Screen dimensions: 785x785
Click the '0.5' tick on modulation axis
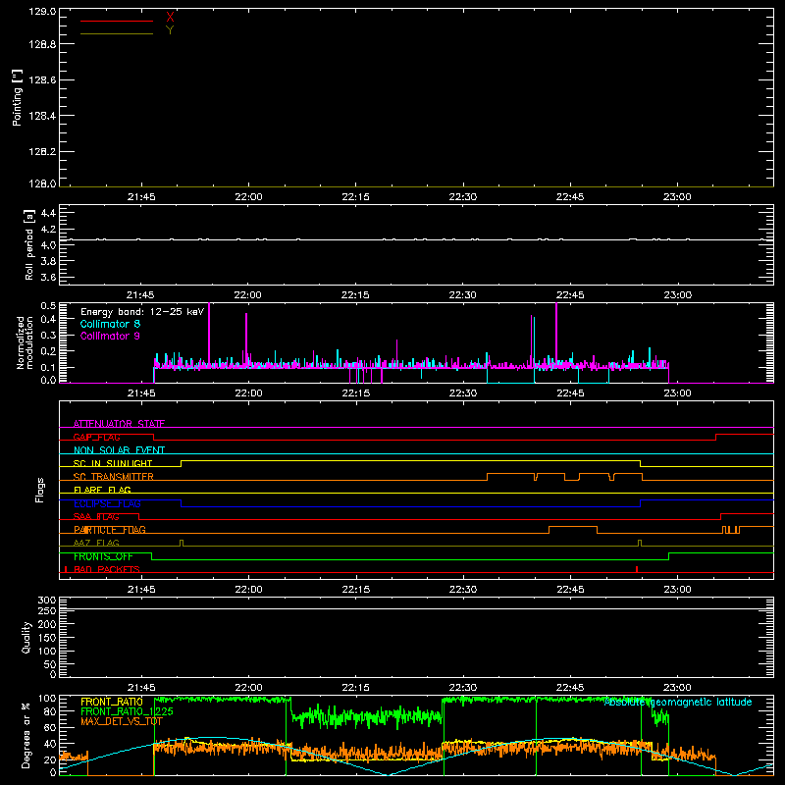point(48,305)
